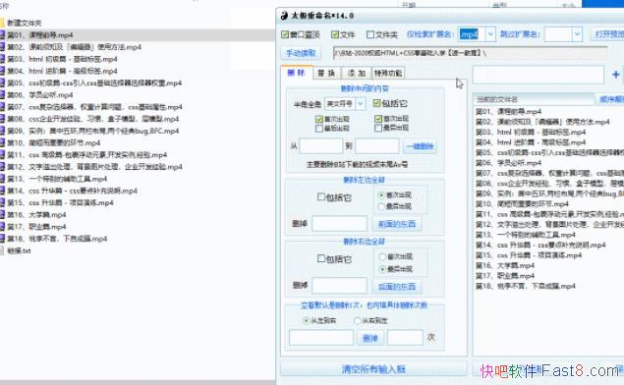The image size is (624, 385).
Task: Open the 新改扩展名 dropdown arrow
Action: point(577,34)
